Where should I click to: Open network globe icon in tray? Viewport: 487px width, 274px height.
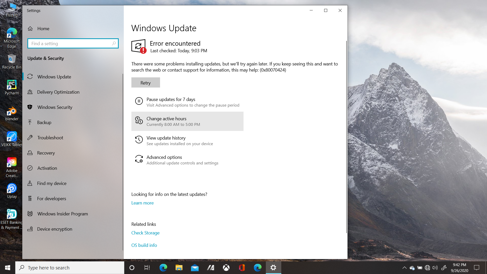click(427, 268)
